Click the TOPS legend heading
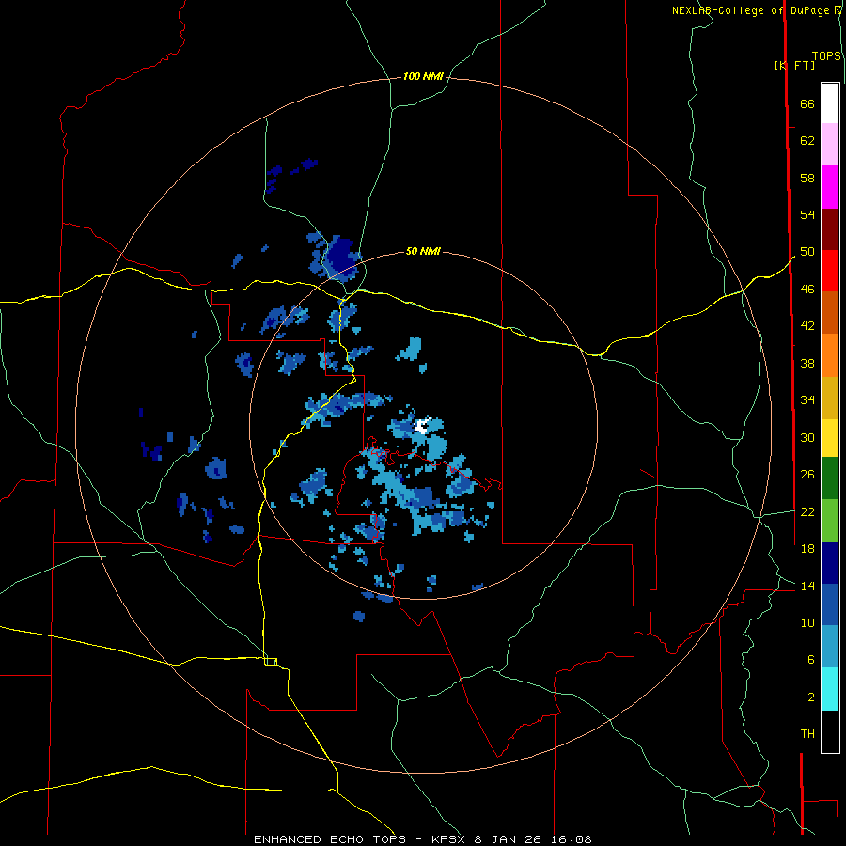The height and width of the screenshot is (846, 846). point(826,55)
